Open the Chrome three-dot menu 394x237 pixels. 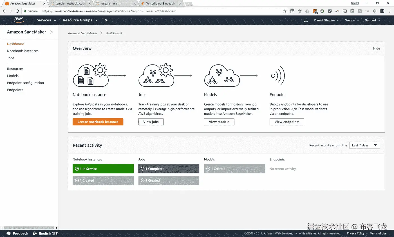pos(389,11)
